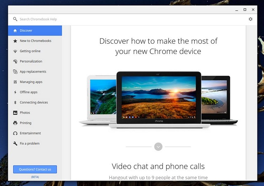The height and width of the screenshot is (186, 264).
Task: Select App replacements topic
Action: [x=35, y=72]
